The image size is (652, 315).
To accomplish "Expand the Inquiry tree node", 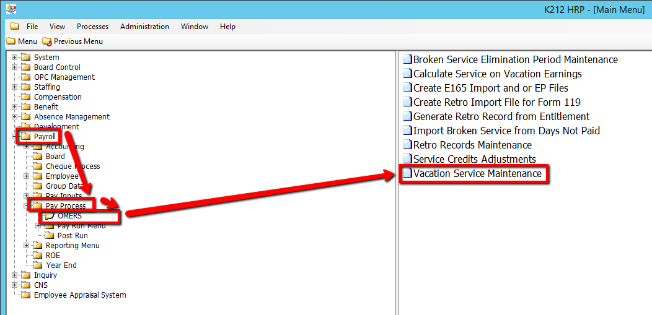I will pos(15,275).
